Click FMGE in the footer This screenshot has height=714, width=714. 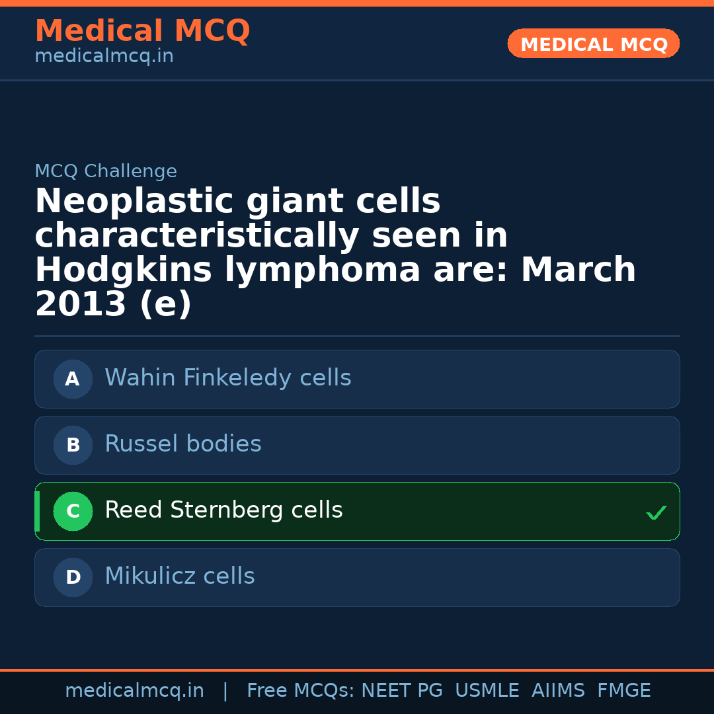coord(623,691)
